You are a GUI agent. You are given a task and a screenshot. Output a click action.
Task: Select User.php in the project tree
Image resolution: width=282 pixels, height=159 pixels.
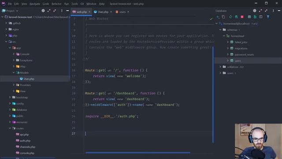29,79
